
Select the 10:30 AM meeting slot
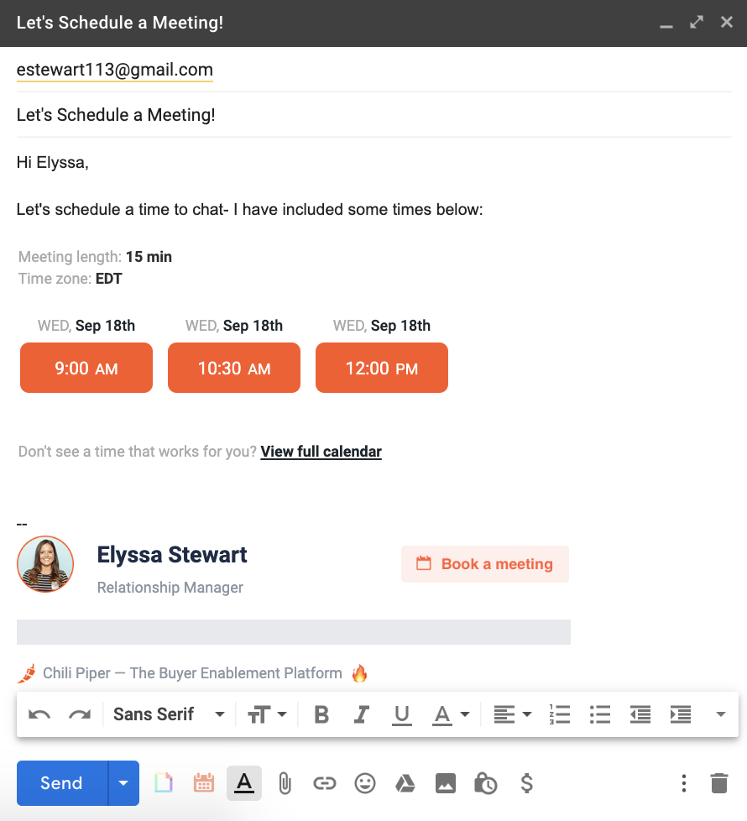pos(233,367)
